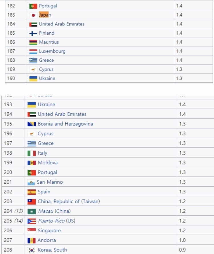Click the Portugal flag in row 182
The width and height of the screenshot is (214, 254).
[33, 6]
